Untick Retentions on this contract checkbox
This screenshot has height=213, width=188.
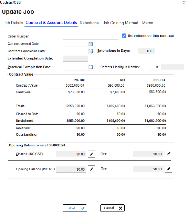click(124, 36)
